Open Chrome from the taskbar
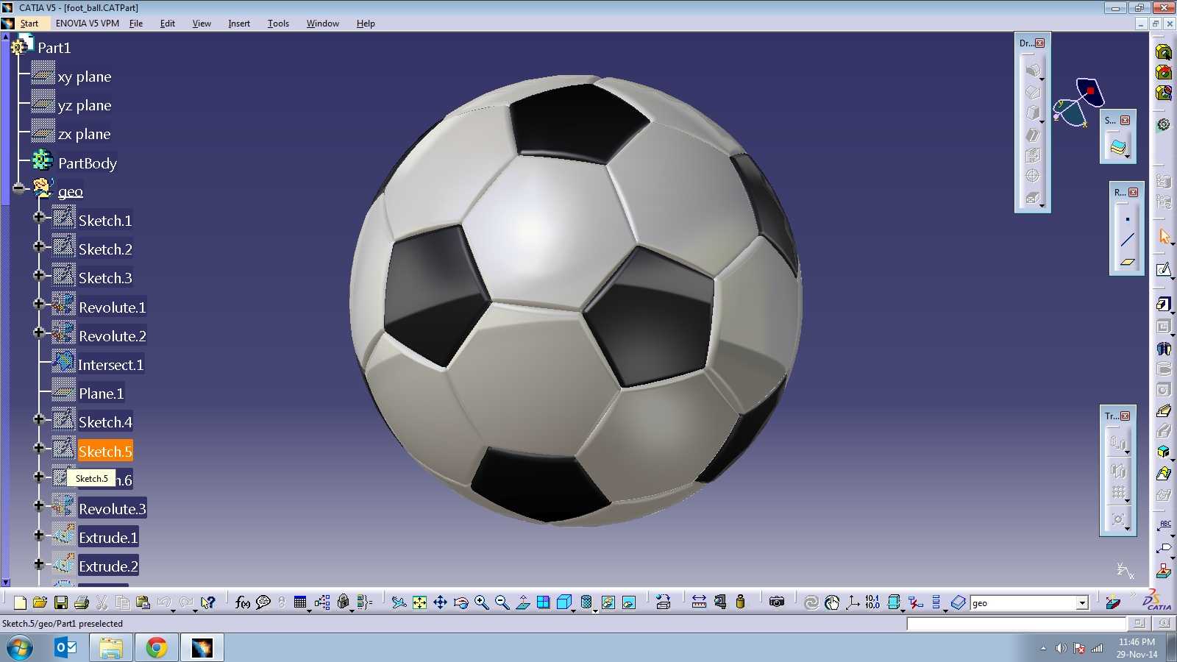The height and width of the screenshot is (662, 1177). [156, 648]
